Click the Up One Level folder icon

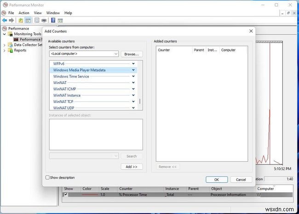click(21, 20)
